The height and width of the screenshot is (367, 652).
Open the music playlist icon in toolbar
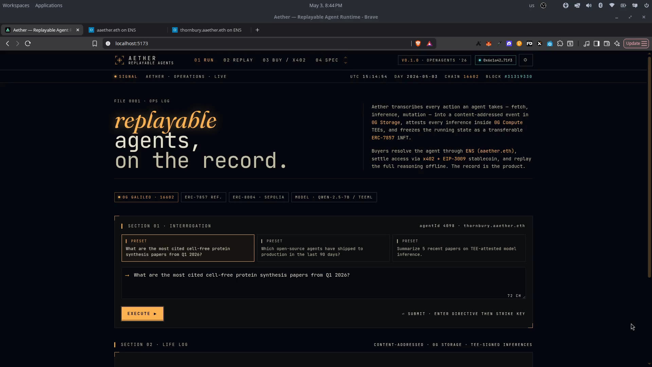(586, 43)
